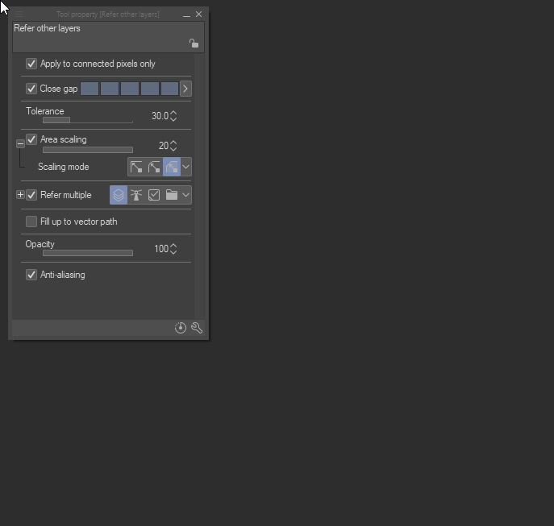Toggle the Area scaling checkbox
This screenshot has width=554, height=526.
tap(31, 139)
